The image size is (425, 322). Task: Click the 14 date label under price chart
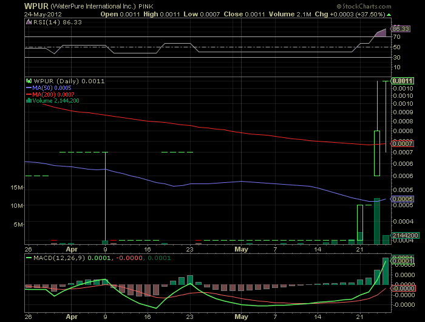coord(318,249)
